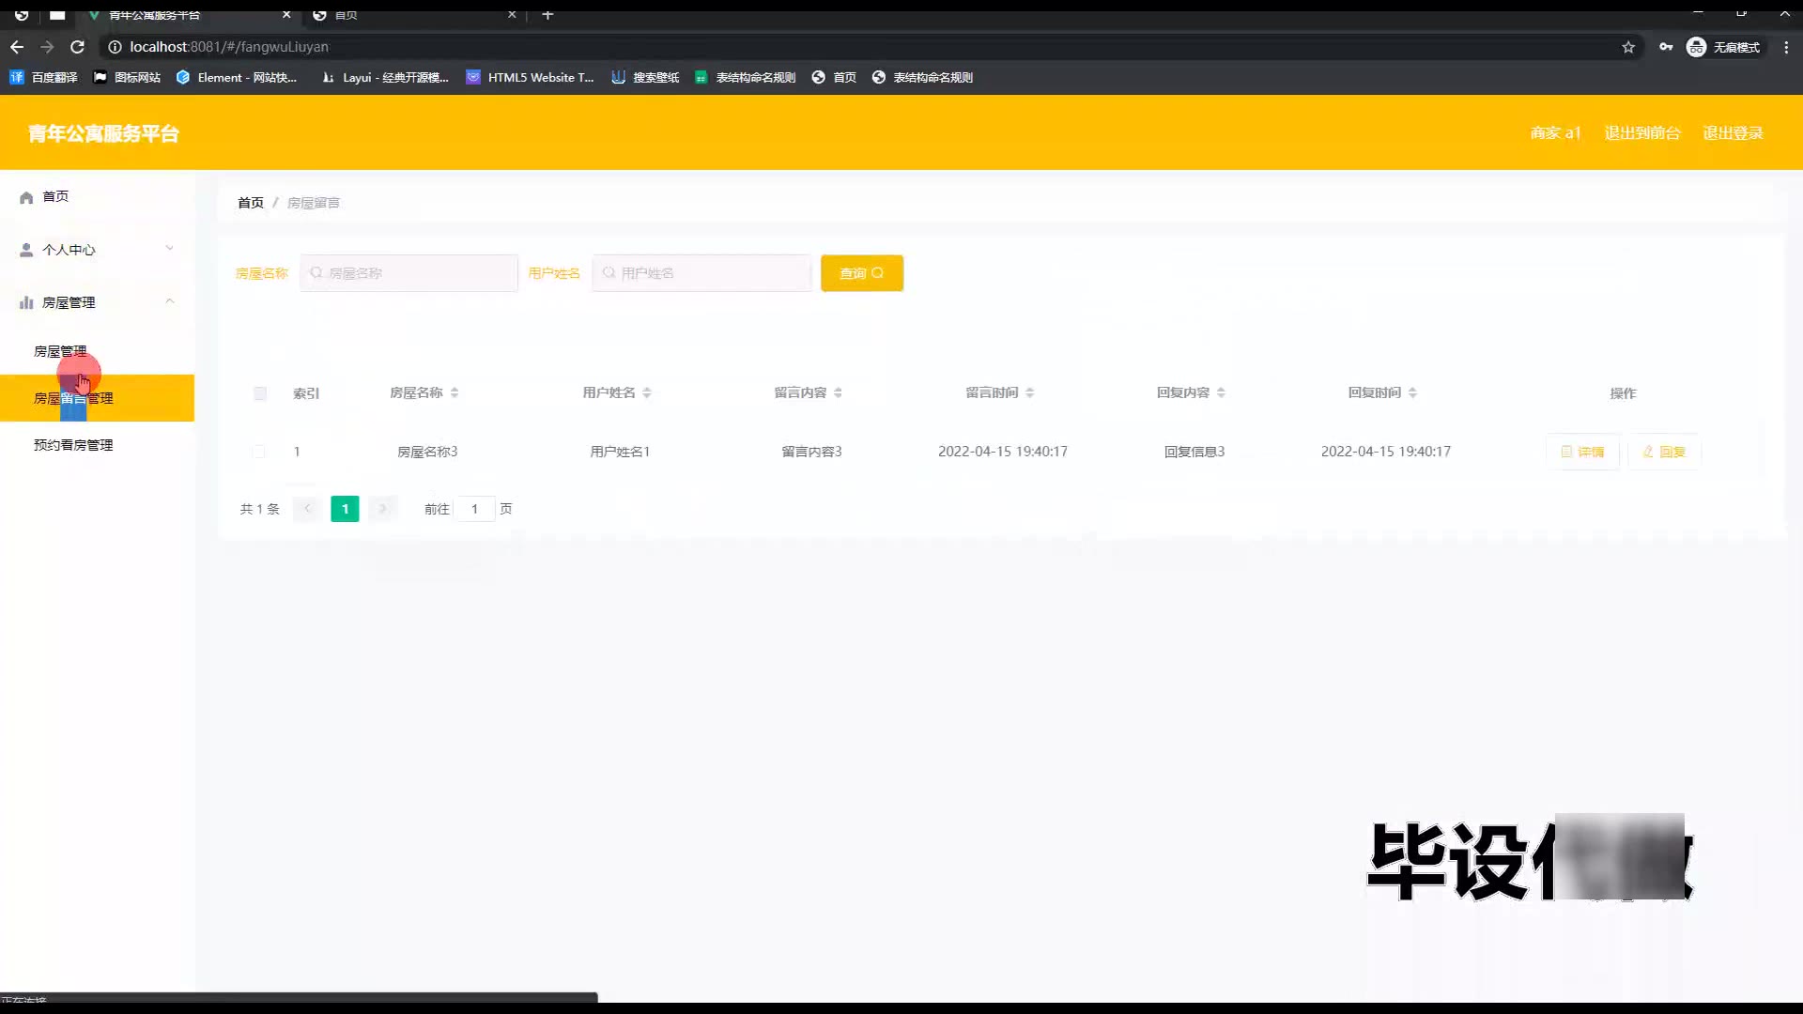Click the 回复 button in row 1
The width and height of the screenshot is (1803, 1014).
coord(1664,452)
